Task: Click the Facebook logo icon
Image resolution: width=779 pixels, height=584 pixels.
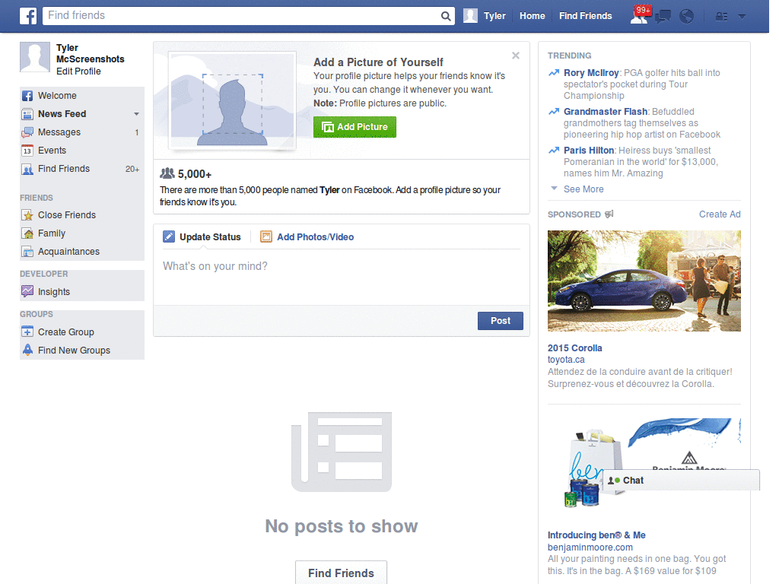Action: 28,16
